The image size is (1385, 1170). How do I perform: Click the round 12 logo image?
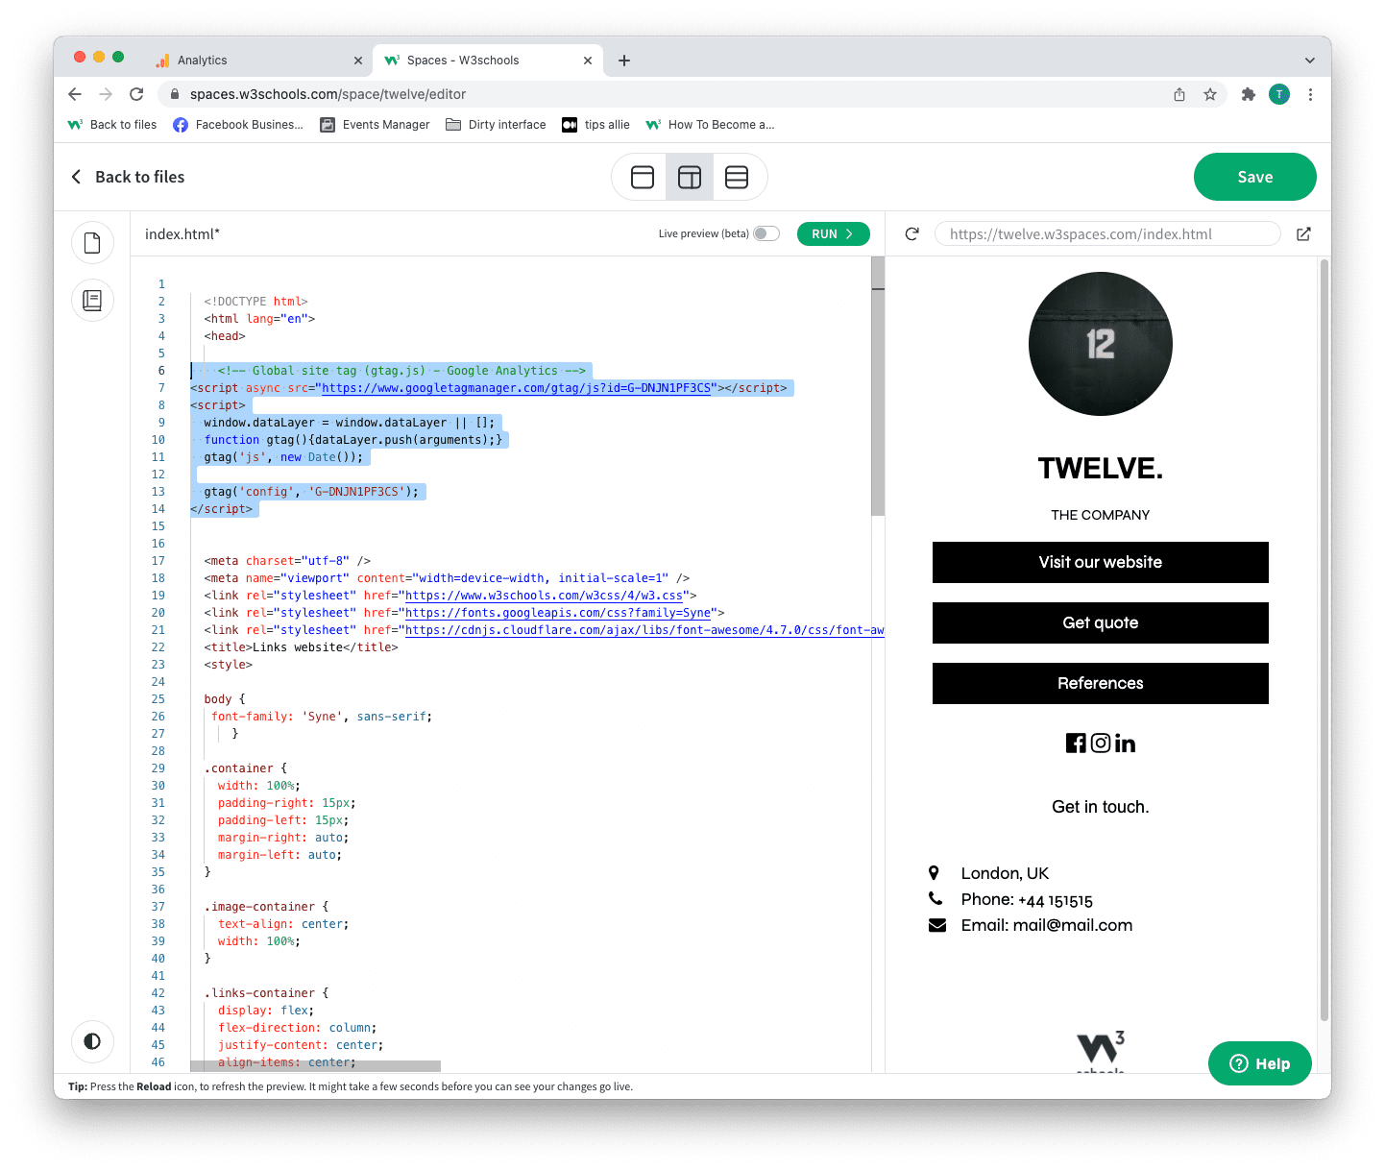[x=1101, y=344]
